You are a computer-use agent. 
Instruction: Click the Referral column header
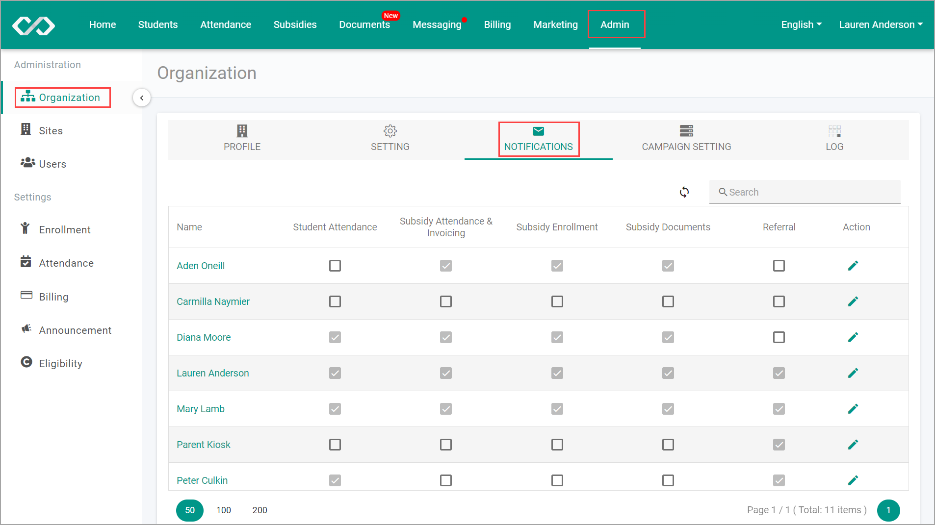[x=779, y=227]
